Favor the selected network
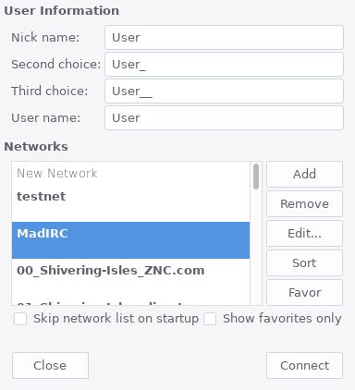 point(304,292)
